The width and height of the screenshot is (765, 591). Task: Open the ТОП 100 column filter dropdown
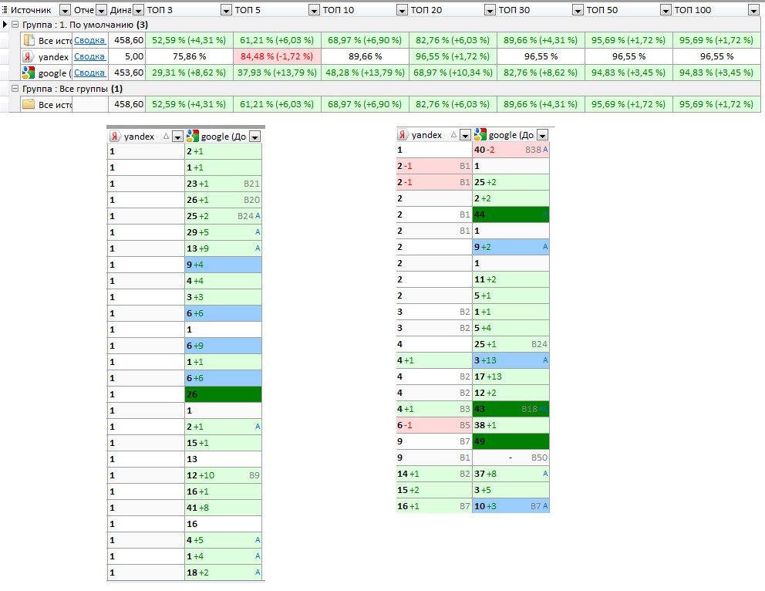coord(753,10)
